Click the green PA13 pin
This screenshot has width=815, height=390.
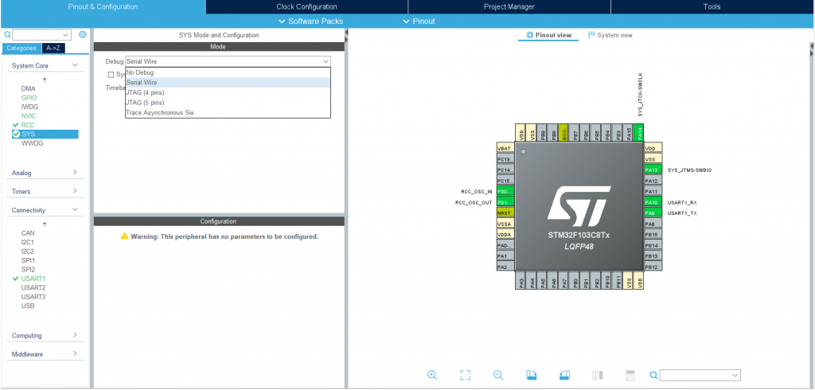click(653, 170)
